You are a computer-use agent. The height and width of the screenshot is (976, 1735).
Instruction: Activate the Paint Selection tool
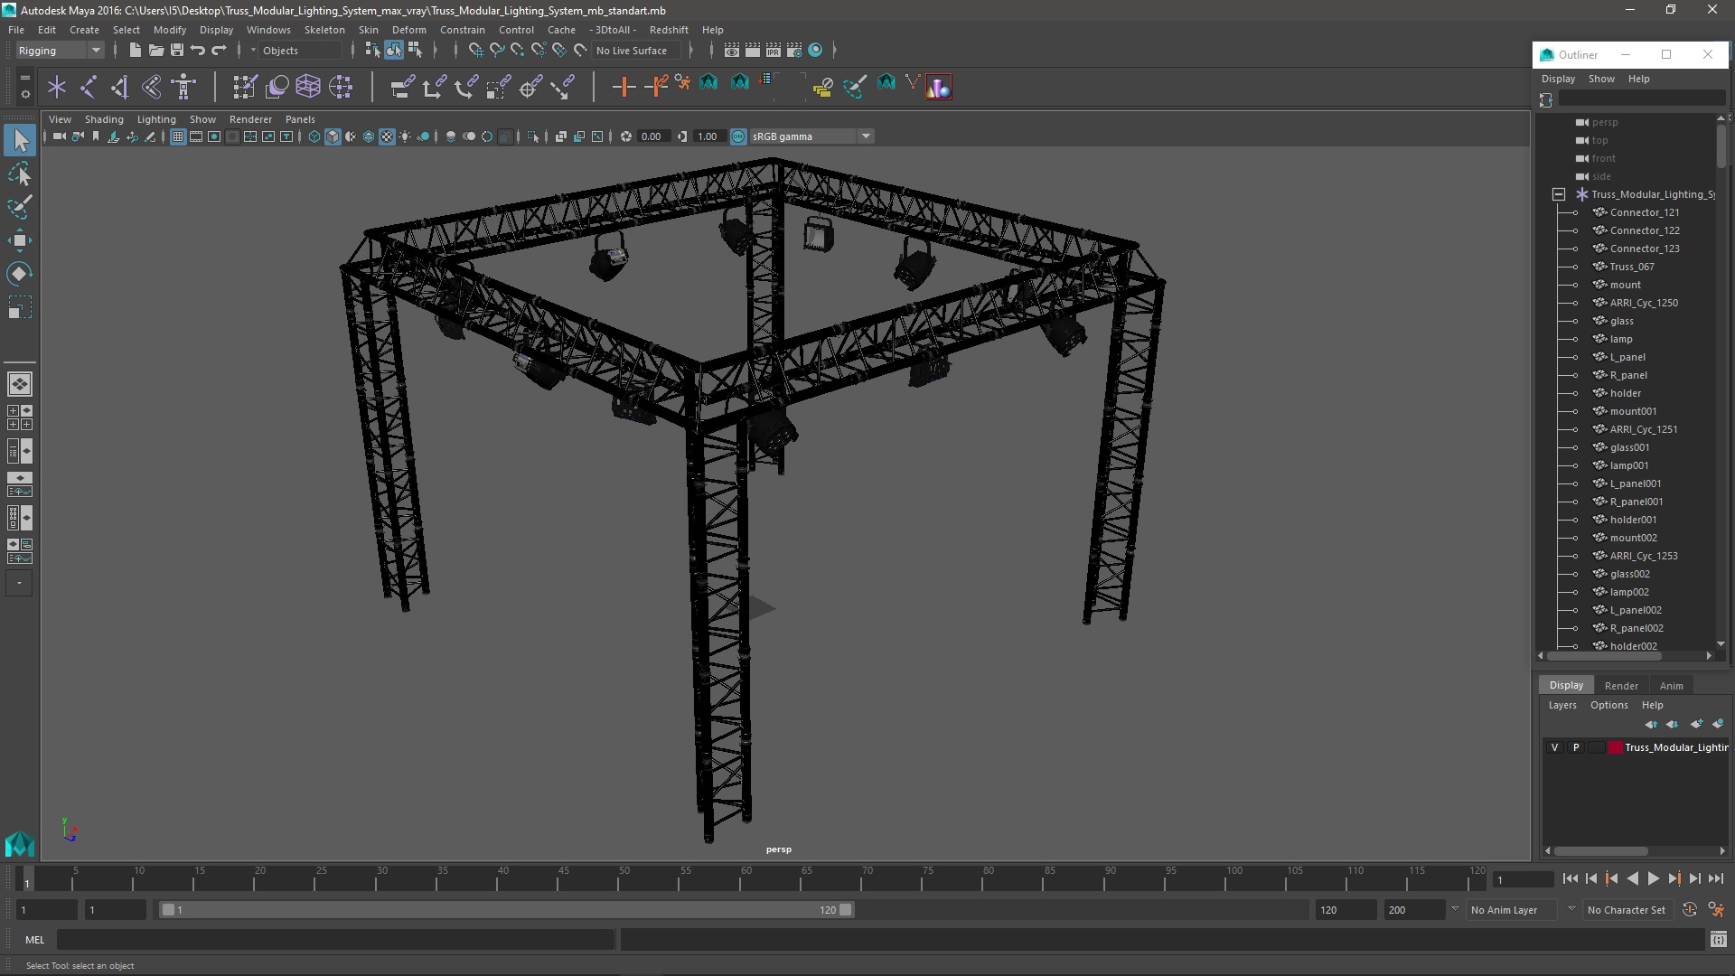[19, 207]
